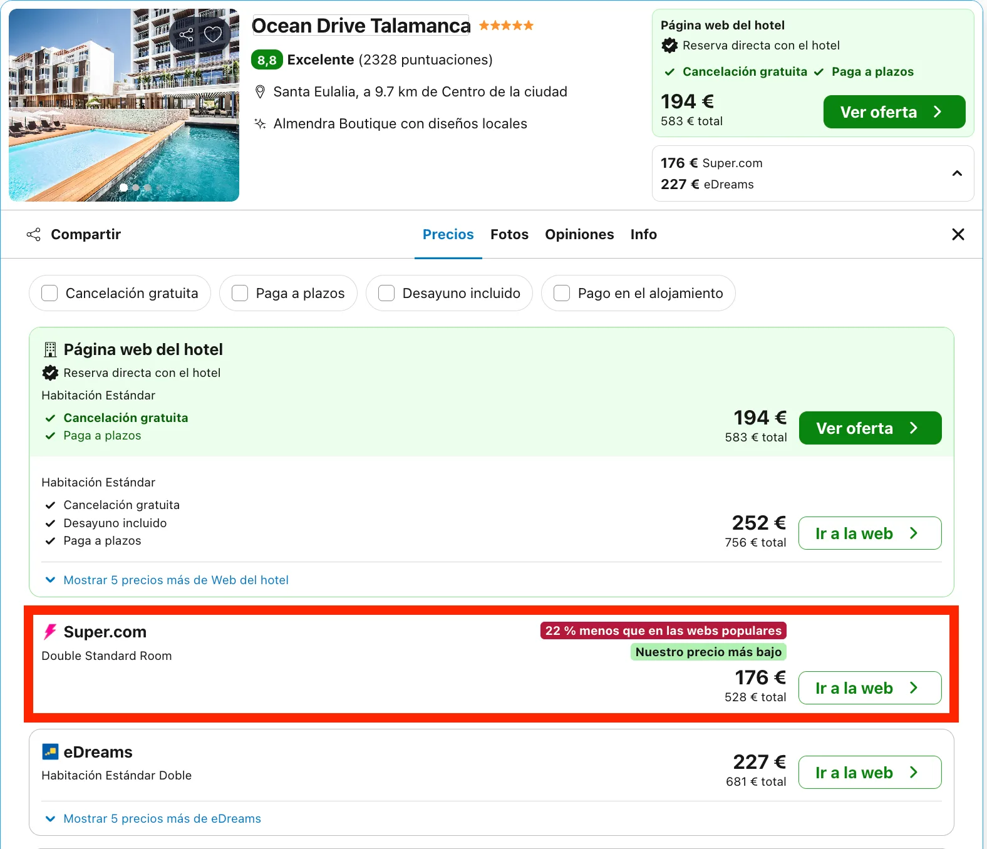
Task: Click Ver oferta for 194 € Habitación Estándar
Action: (x=870, y=428)
